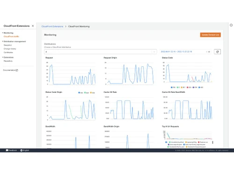Close the CloudFront Extensions side navigation
Screen dimensions: 234x175
(33, 26)
